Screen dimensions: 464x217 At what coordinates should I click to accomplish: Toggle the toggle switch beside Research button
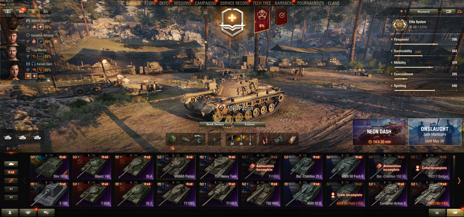[449, 12]
